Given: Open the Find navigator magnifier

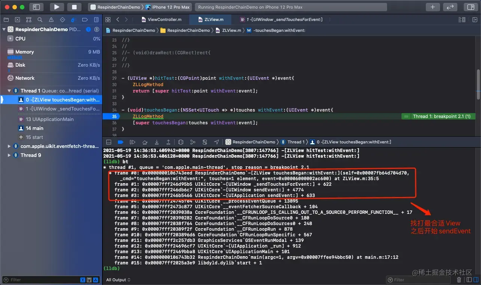Looking at the screenshot, I should 40,19.
